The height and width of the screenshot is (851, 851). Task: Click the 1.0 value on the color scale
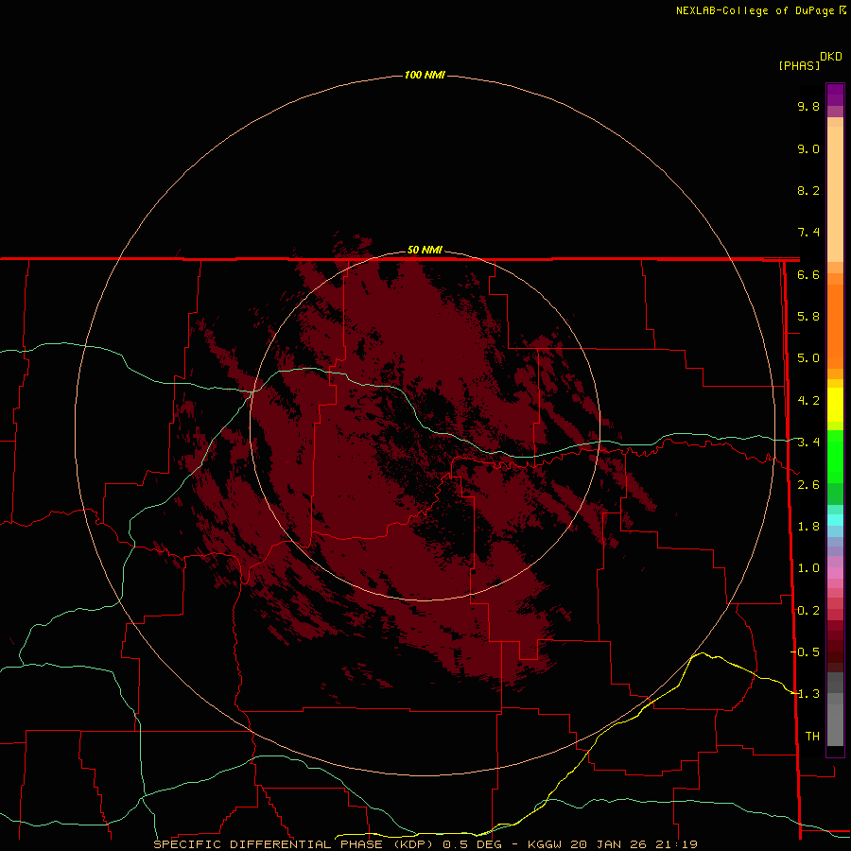(808, 568)
